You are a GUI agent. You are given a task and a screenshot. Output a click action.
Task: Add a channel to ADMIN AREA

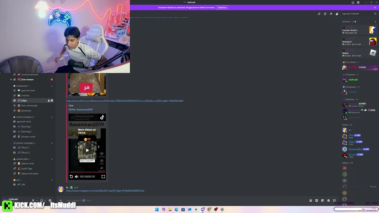point(52,159)
